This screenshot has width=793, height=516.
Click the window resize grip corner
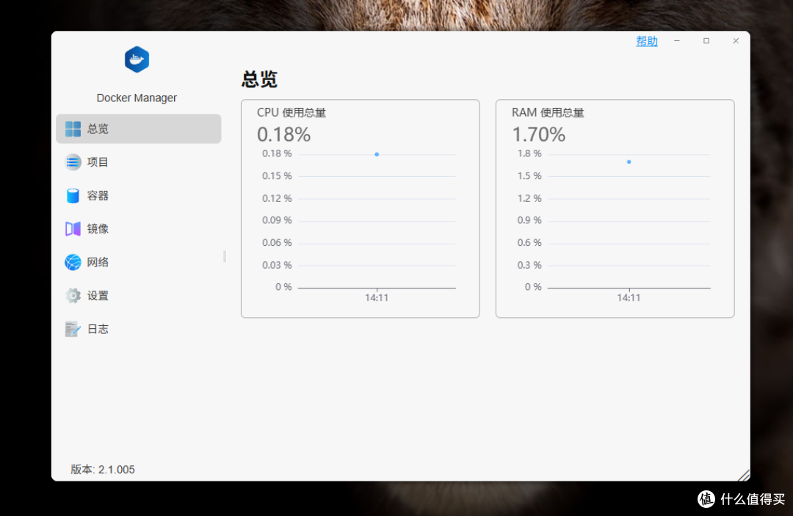click(x=743, y=475)
